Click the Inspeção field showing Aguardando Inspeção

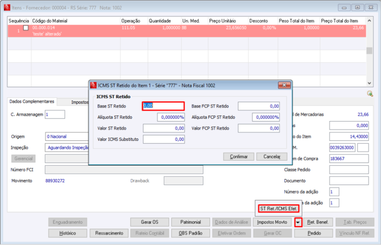[67, 147]
